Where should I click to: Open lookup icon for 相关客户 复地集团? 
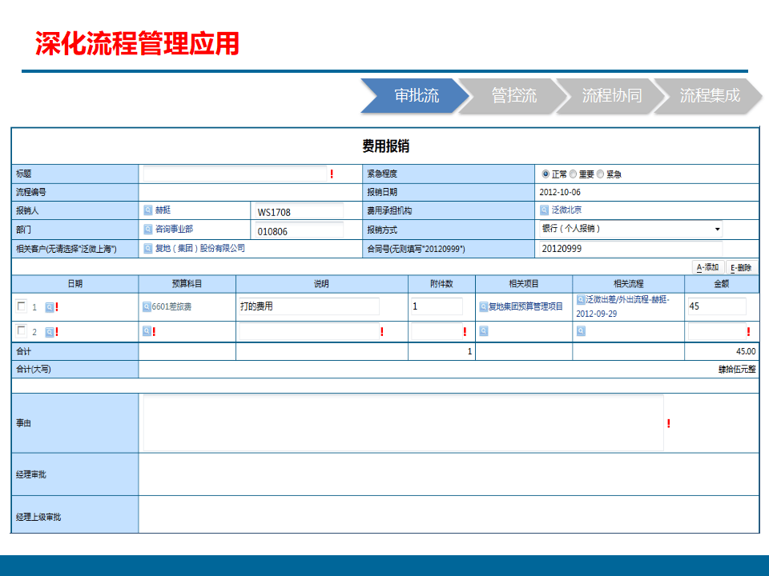[147, 248]
